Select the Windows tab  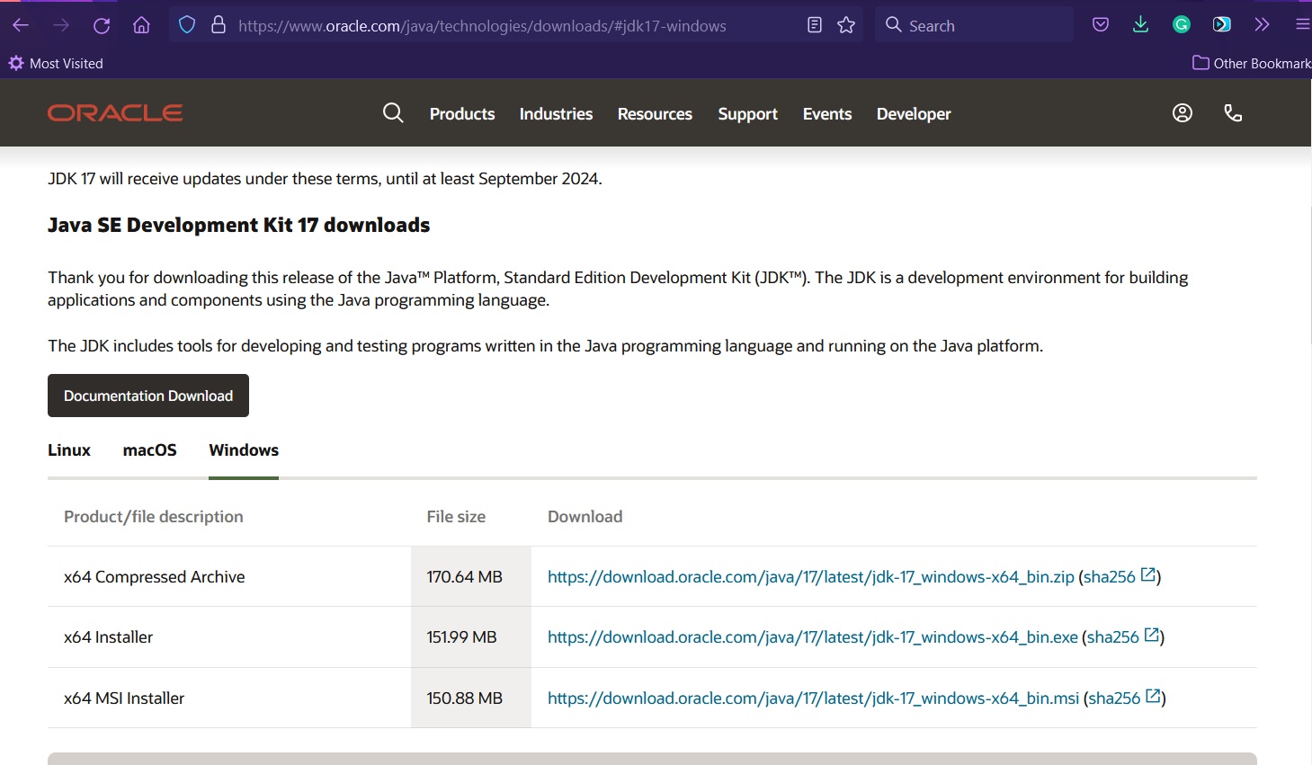tap(244, 450)
